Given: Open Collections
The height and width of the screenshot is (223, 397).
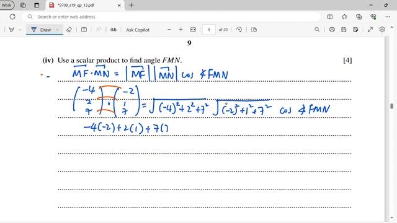Looking at the screenshot, I should pos(359,17).
